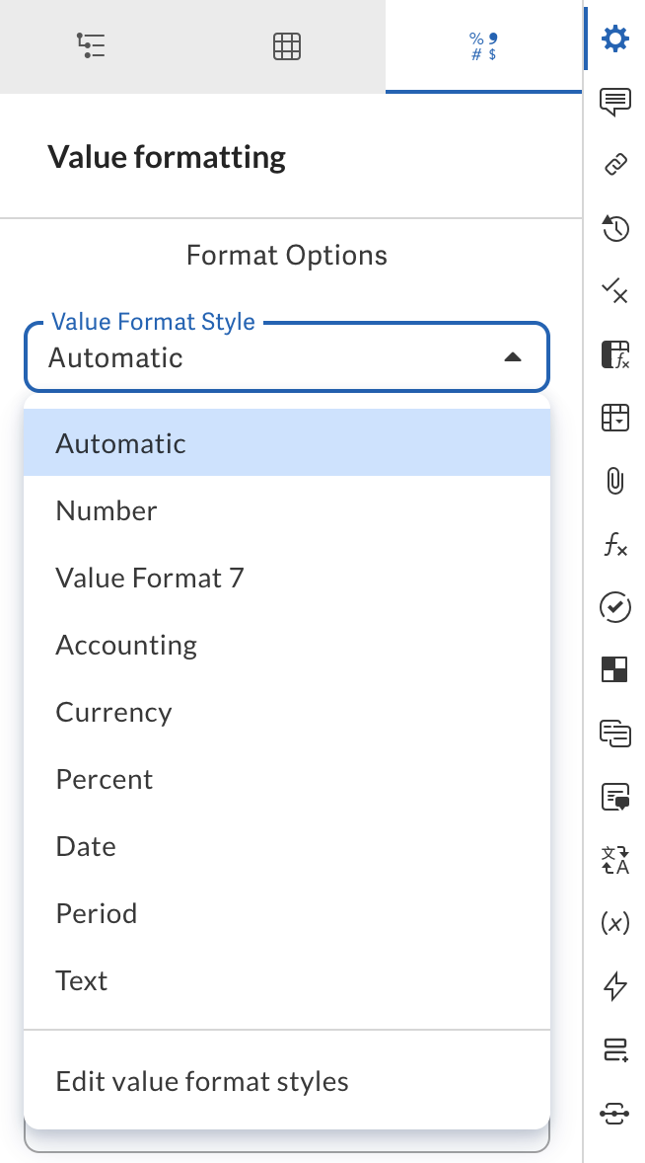Switch to the outline tab
The width and height of the screenshot is (645, 1163).
92,45
